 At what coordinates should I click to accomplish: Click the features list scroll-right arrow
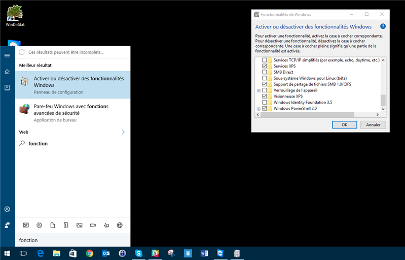click(x=378, y=114)
